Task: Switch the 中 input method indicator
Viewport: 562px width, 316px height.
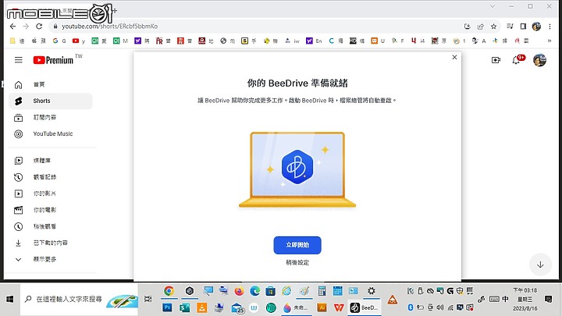Action: (x=505, y=299)
